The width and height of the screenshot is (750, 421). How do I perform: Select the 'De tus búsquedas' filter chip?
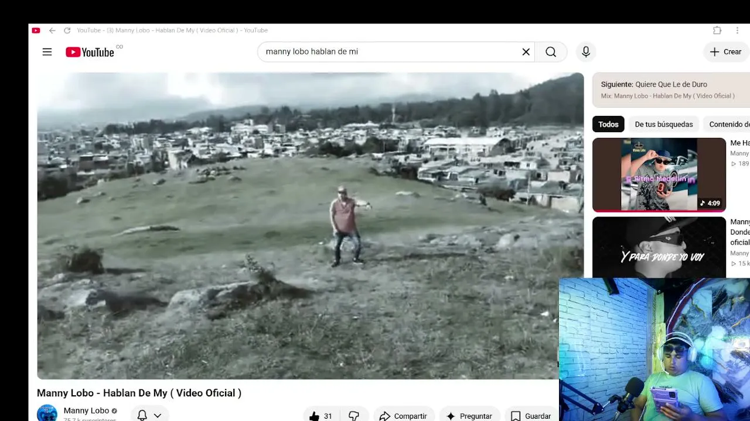664,124
